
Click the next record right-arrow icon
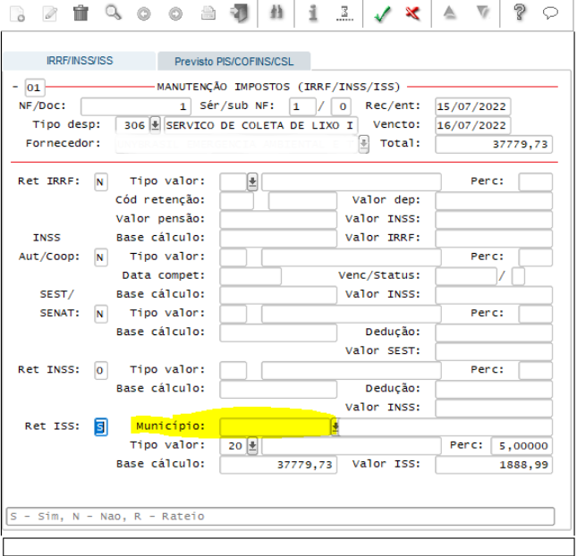coord(175,14)
